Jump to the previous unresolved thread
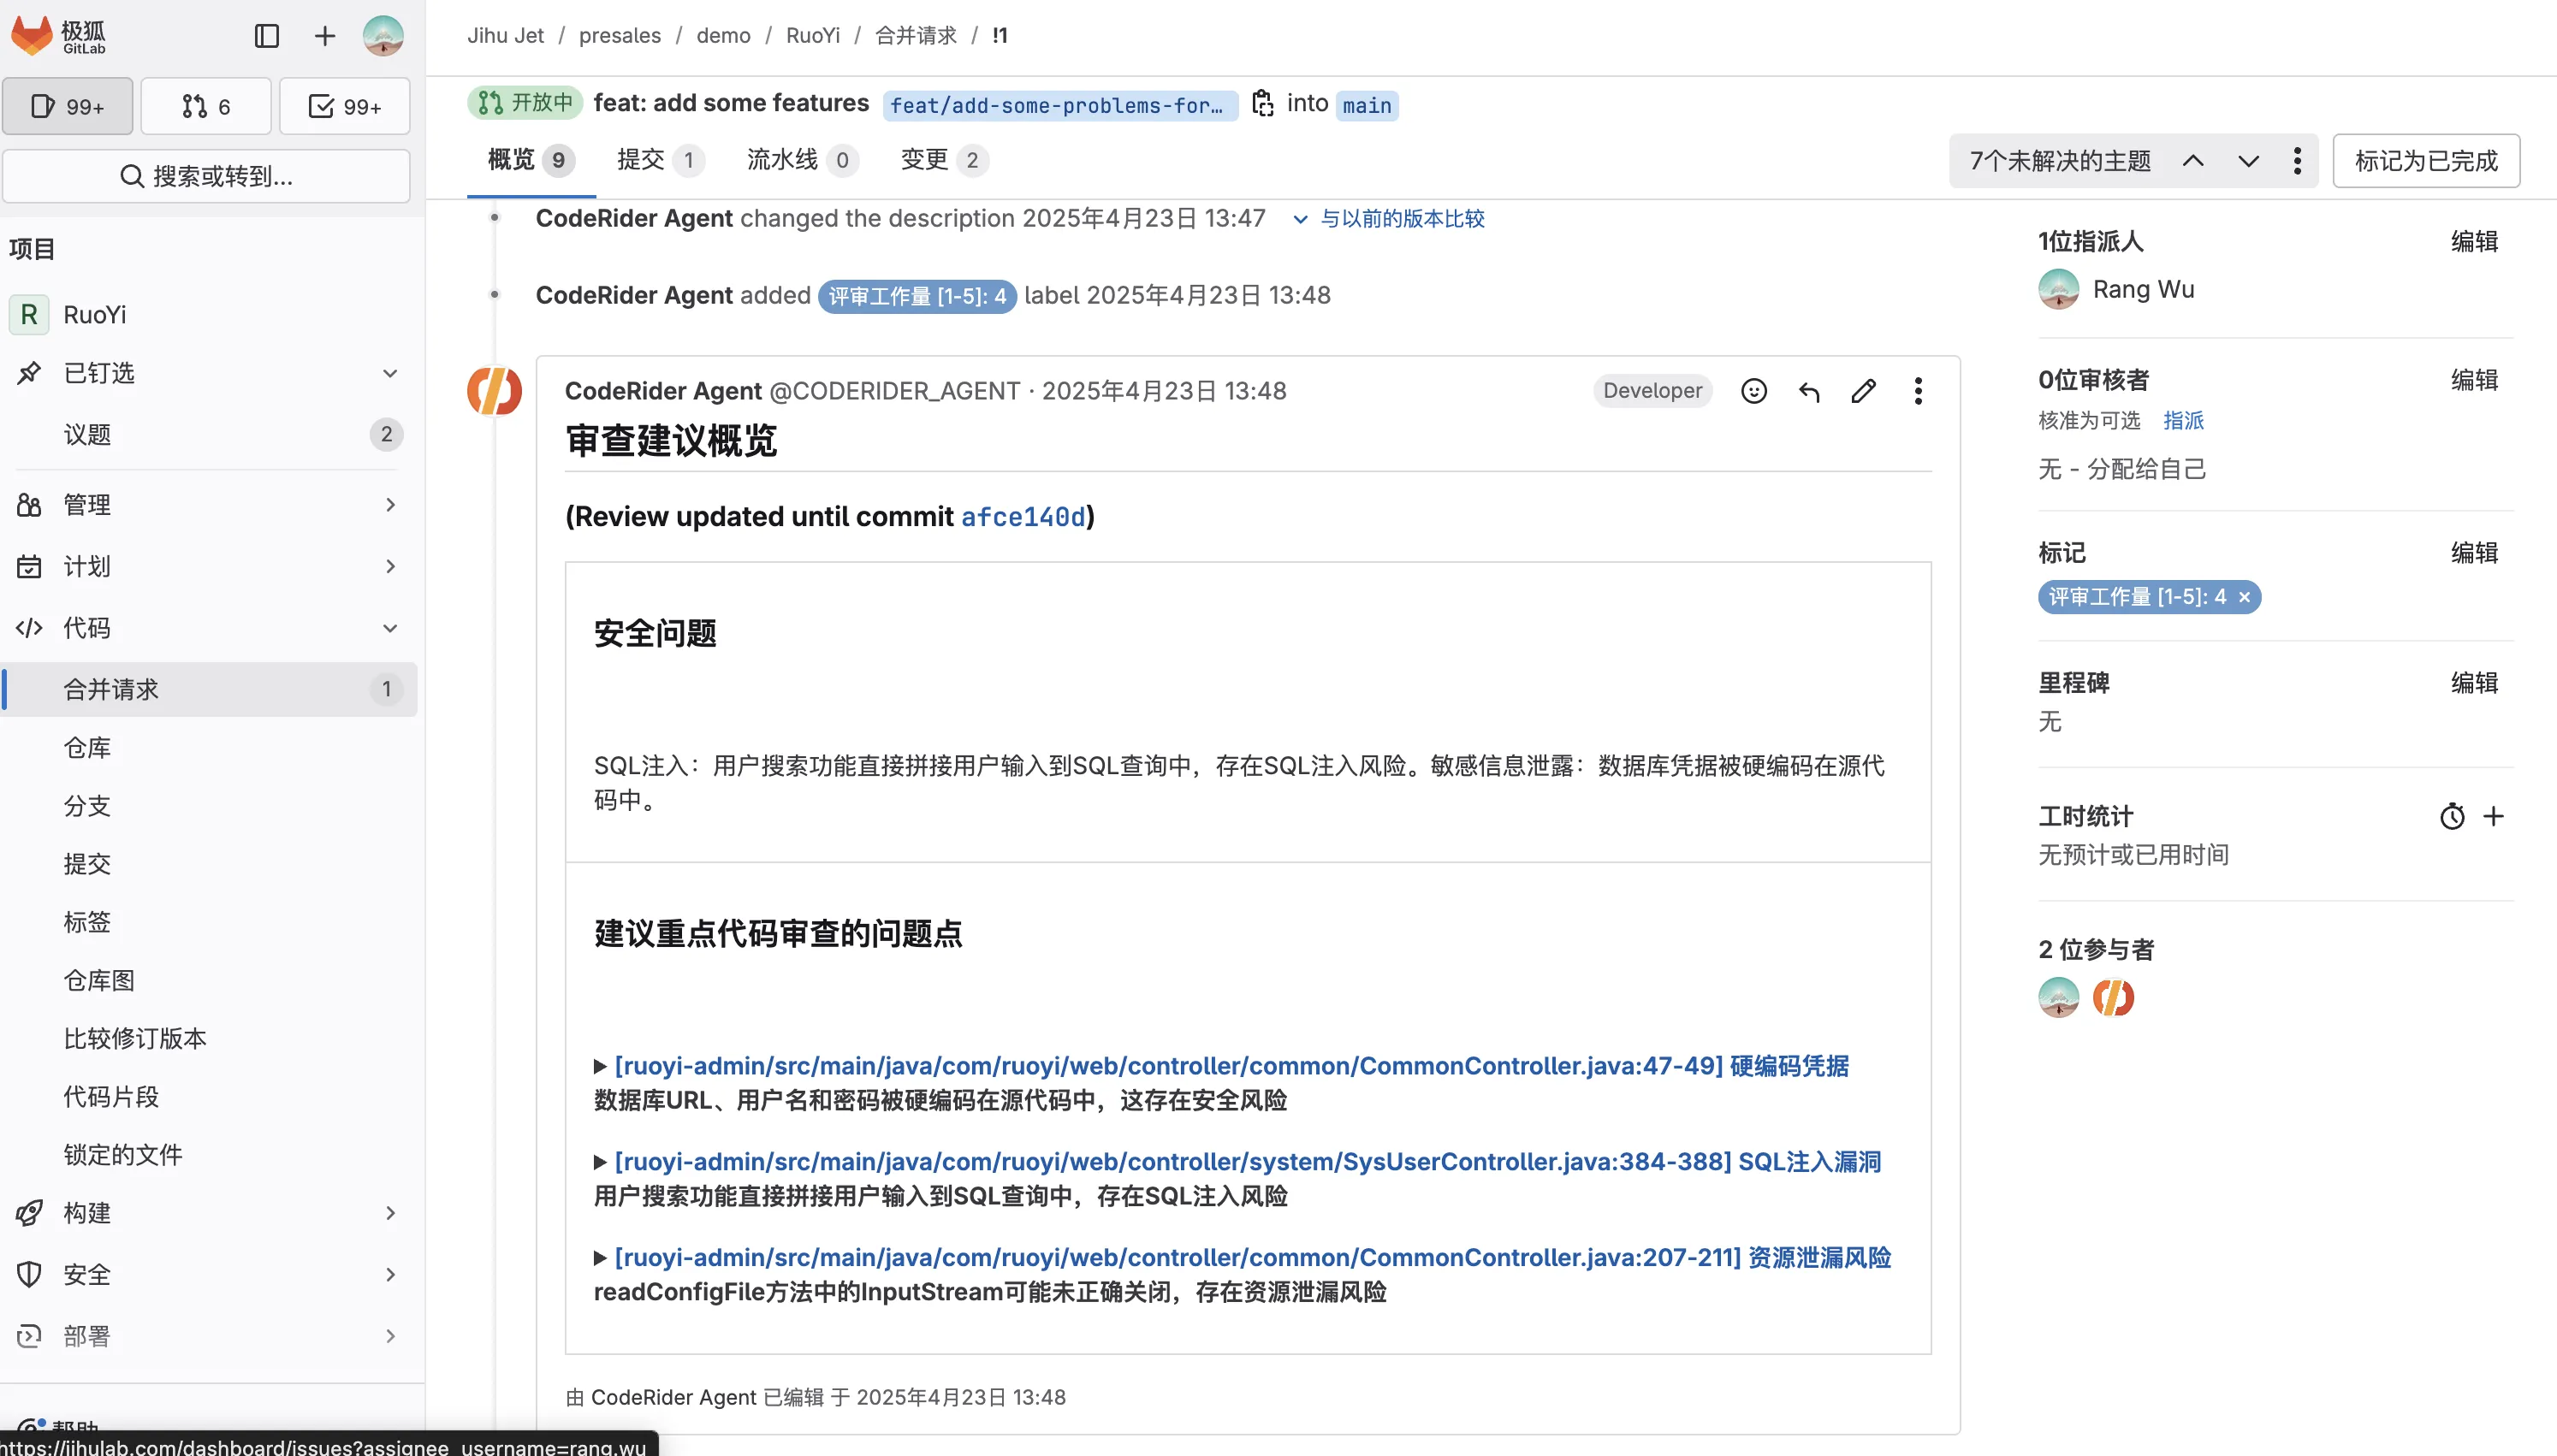The width and height of the screenshot is (2557, 1456). click(2192, 161)
